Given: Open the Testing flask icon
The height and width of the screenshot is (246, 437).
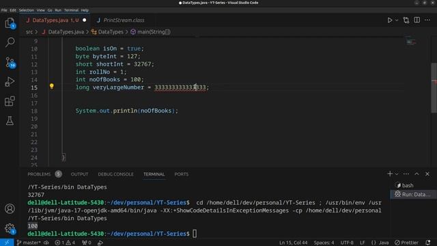Looking at the screenshot, I should pos(10,121).
